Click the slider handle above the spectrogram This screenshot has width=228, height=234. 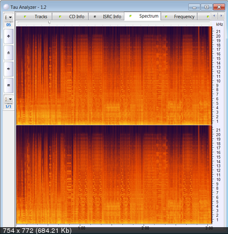[49, 22]
